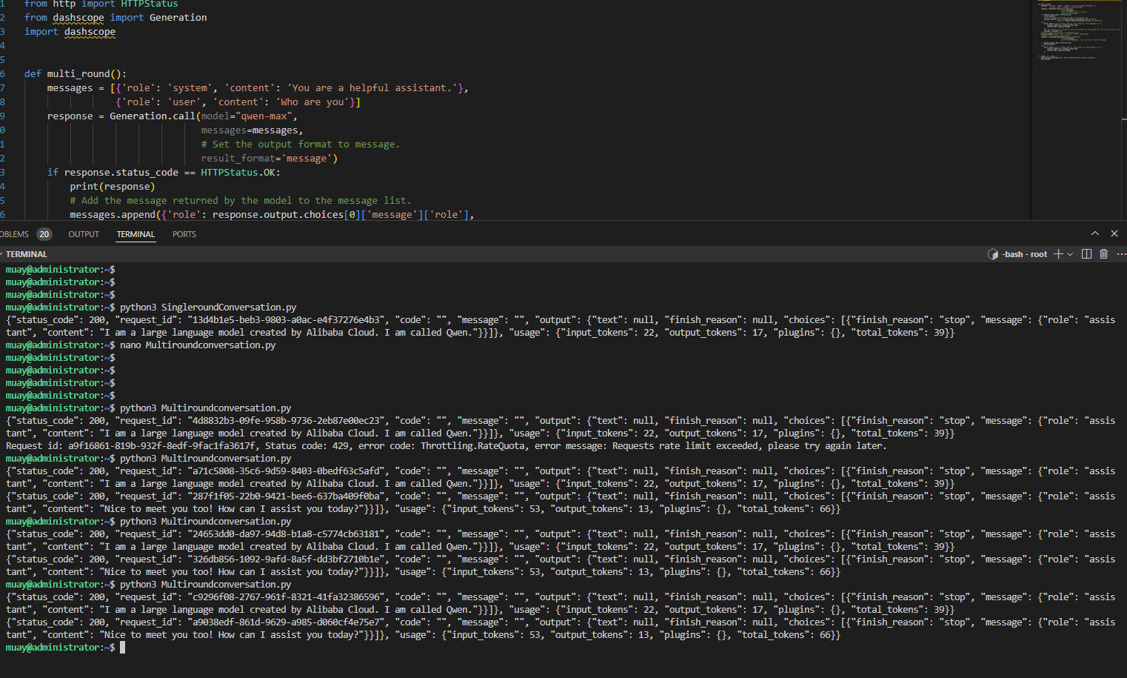Click request id starting with 326db856
The width and height of the screenshot is (1127, 678).
[287, 559]
